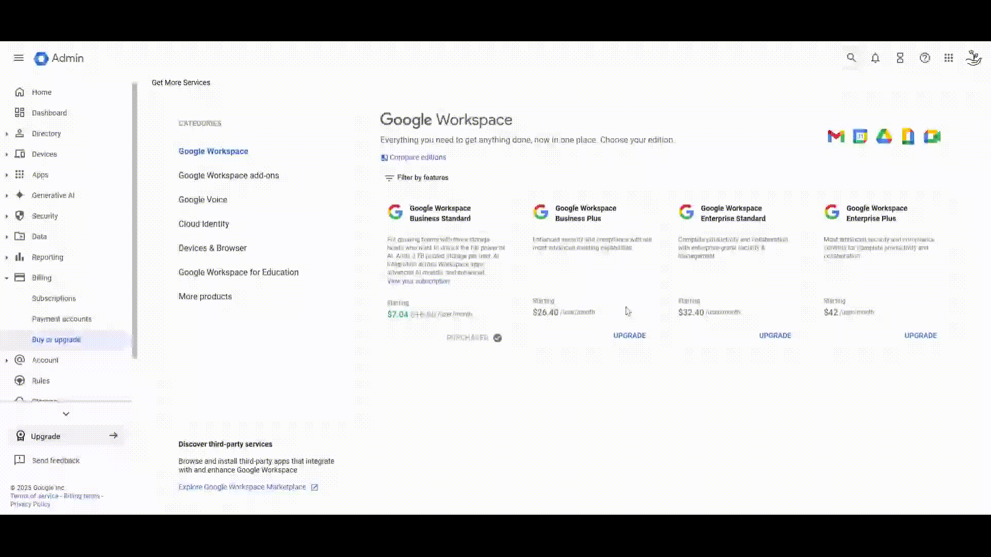
Task: Click the Gmail icon in header
Action: pyautogui.click(x=836, y=137)
